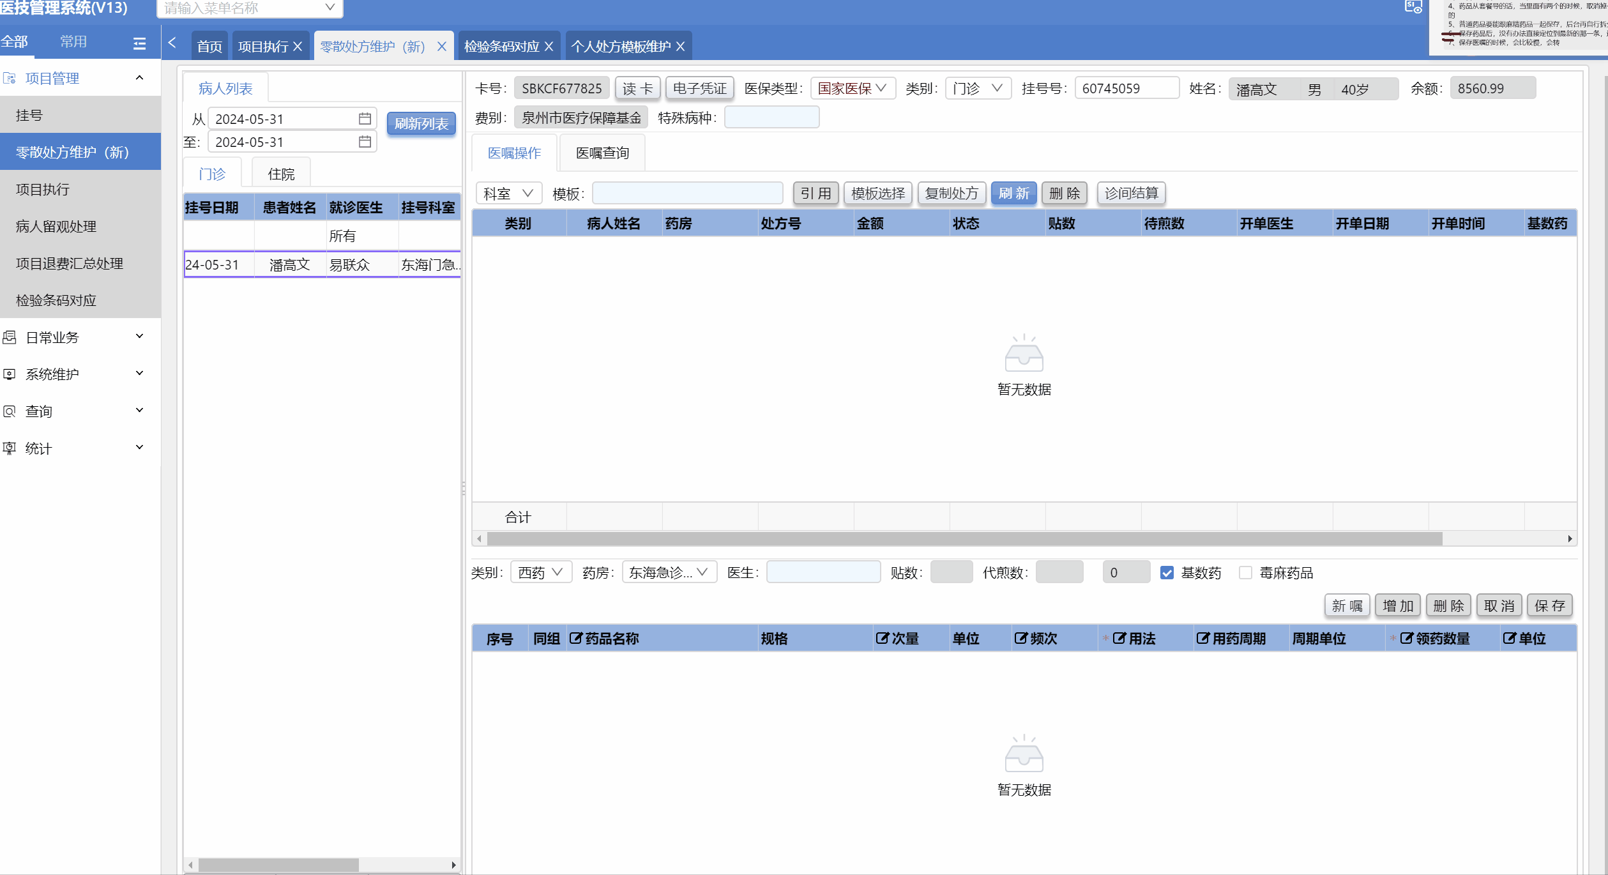Switch to the 医嘱查询 tab
Viewport: 1608px width, 875px height.
602,153
